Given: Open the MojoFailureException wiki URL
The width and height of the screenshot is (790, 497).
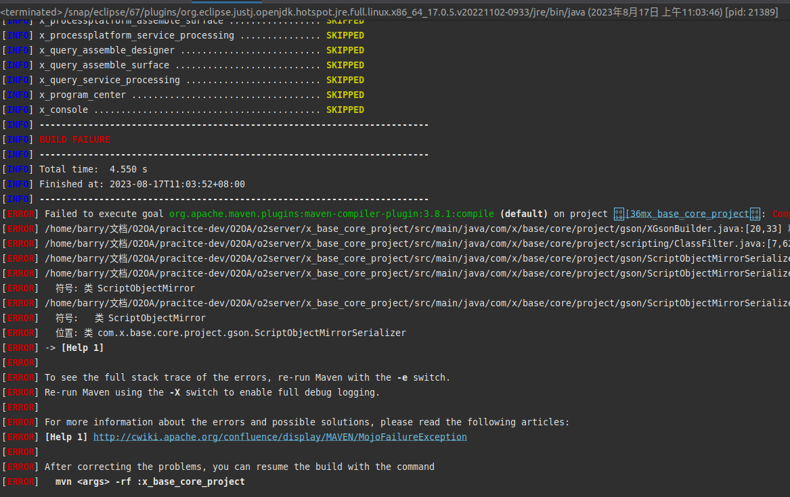Looking at the screenshot, I should pos(280,437).
